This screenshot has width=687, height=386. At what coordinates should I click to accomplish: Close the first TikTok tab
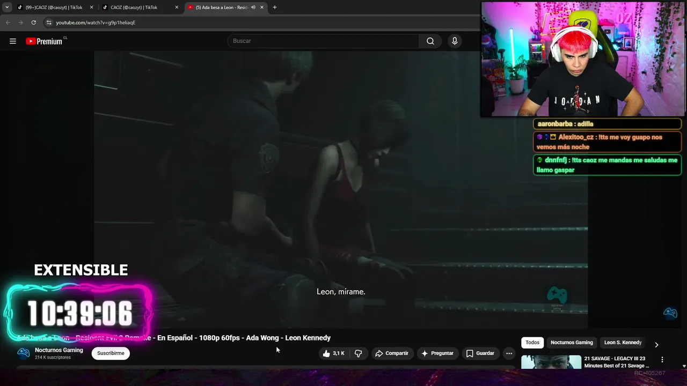pos(91,8)
